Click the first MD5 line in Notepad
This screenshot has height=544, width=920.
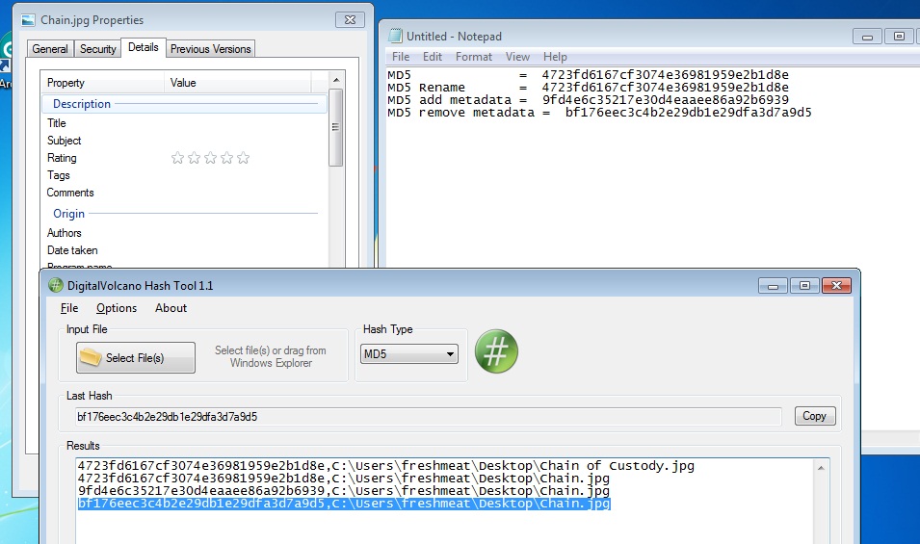[x=588, y=75]
